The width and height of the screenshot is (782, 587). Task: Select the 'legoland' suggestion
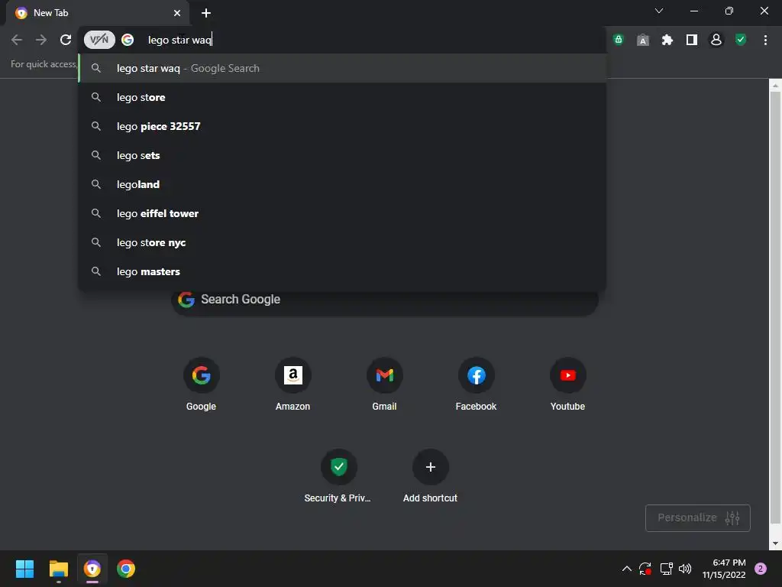coord(343,184)
